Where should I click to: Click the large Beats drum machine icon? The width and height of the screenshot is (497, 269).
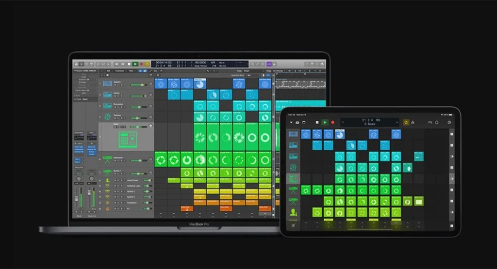(128, 139)
